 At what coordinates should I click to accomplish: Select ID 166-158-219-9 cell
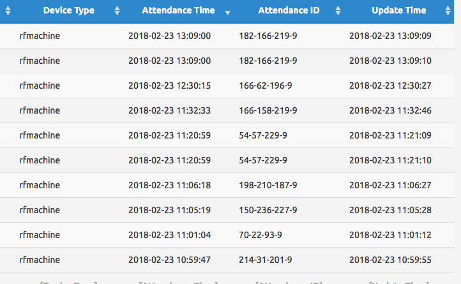pos(268,110)
